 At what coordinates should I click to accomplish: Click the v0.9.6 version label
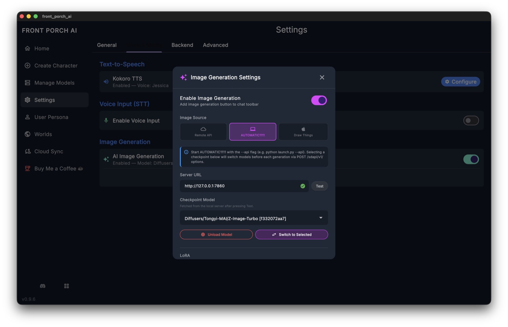coord(29,299)
